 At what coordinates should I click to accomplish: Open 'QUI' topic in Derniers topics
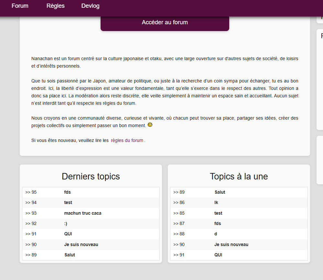click(68, 234)
